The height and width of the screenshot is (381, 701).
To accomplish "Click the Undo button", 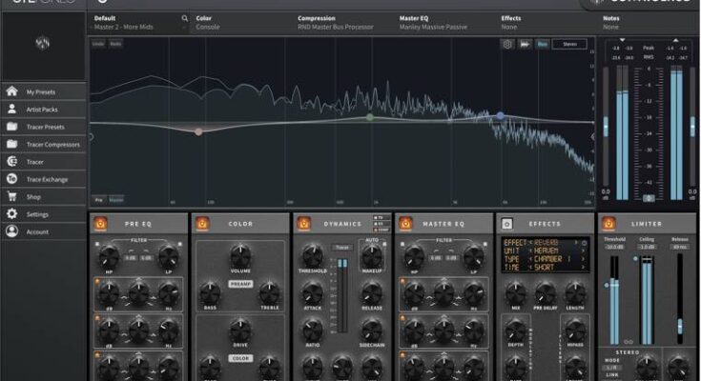I will 99,44.
